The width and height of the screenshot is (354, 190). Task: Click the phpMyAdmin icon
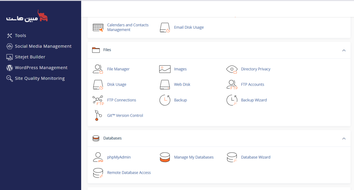coord(98,157)
